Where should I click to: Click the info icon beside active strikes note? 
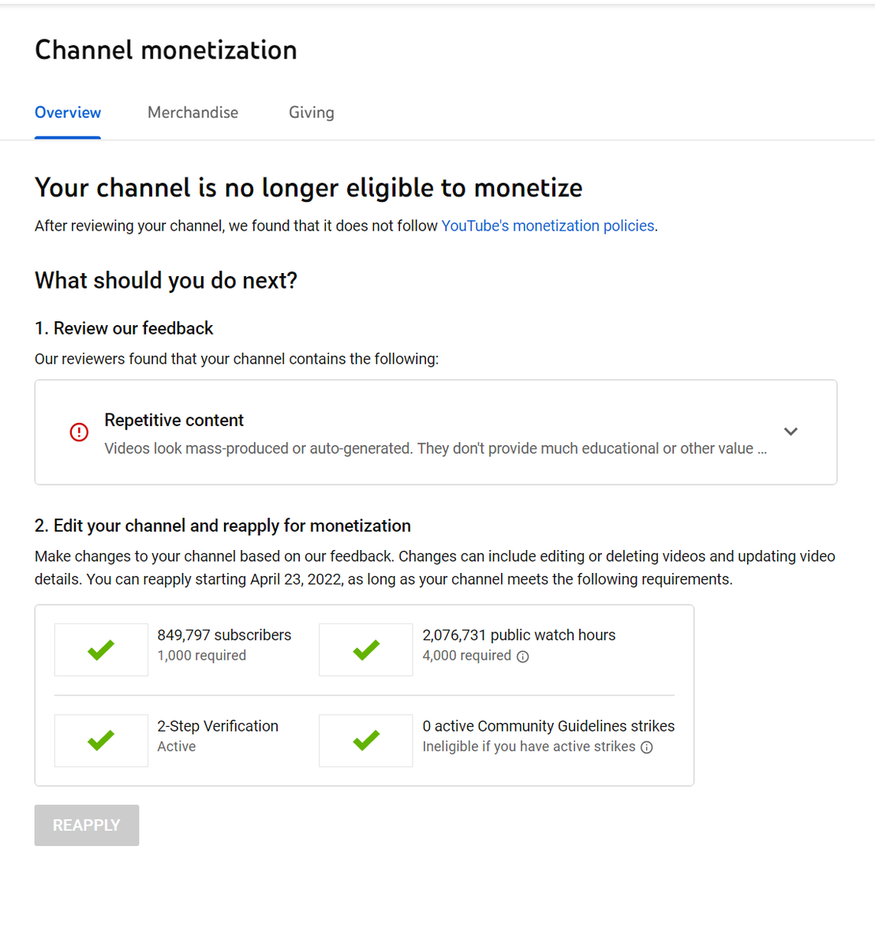(646, 747)
